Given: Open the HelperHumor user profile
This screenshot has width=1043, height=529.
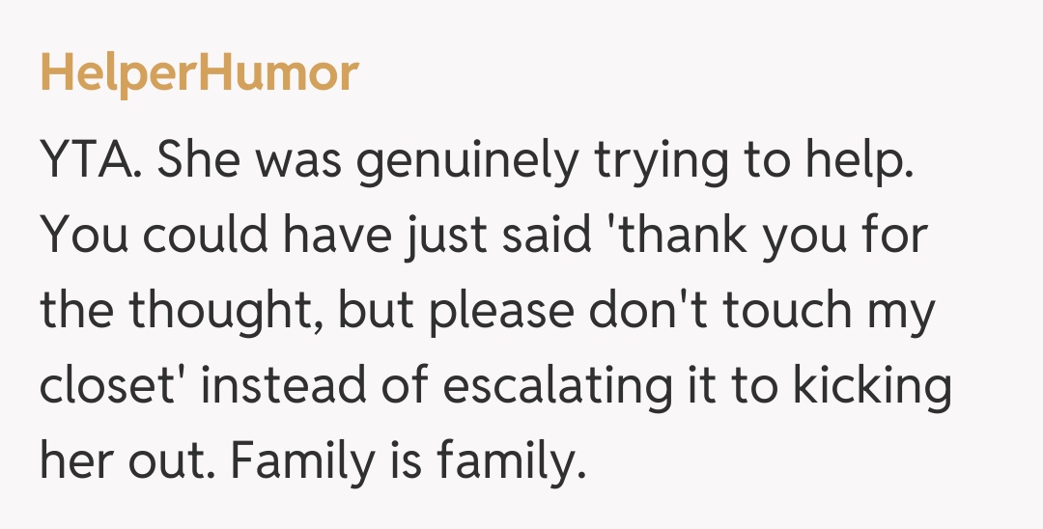Looking at the screenshot, I should tap(199, 73).
